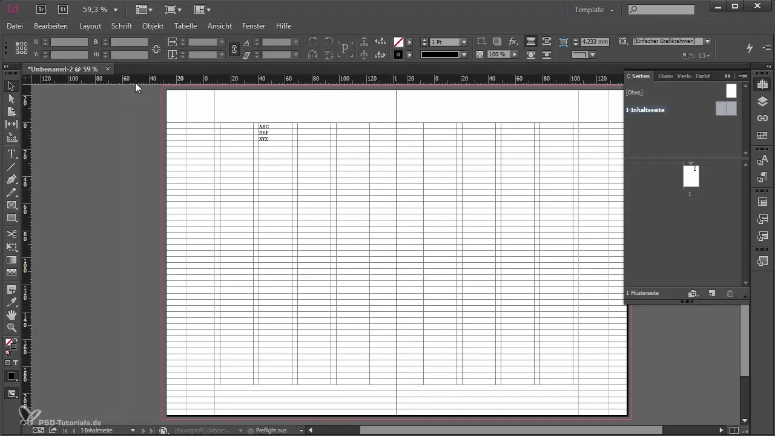This screenshot has height=436, width=775.
Task: Click the opacity 100 % slider arrow
Action: click(x=515, y=54)
